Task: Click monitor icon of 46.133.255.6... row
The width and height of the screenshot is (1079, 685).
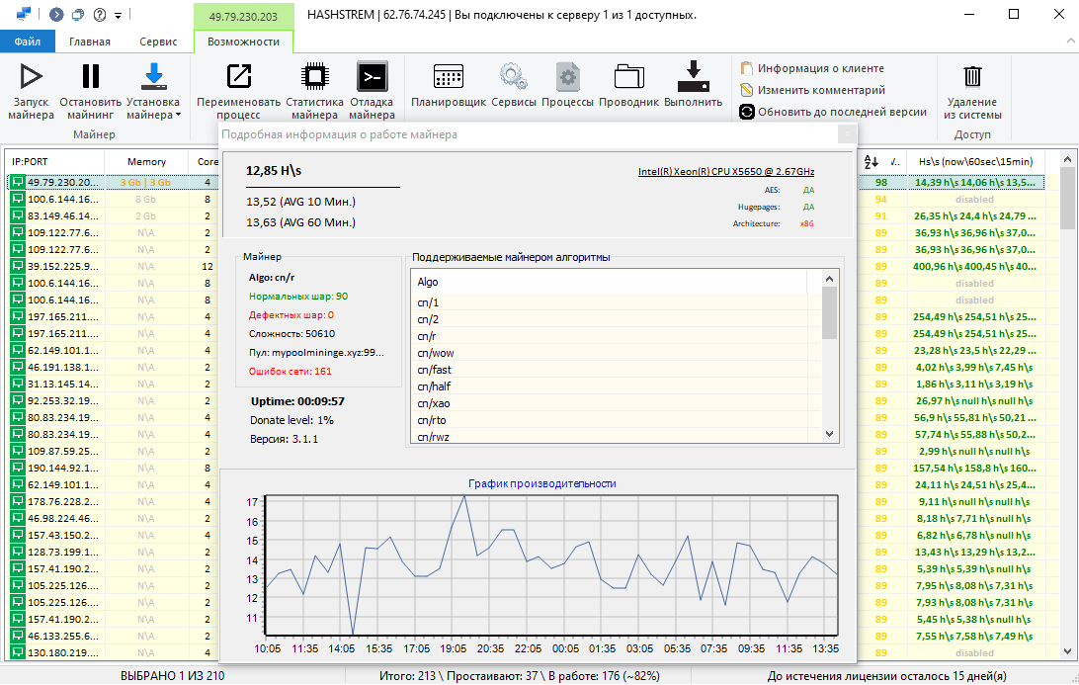Action: point(18,637)
